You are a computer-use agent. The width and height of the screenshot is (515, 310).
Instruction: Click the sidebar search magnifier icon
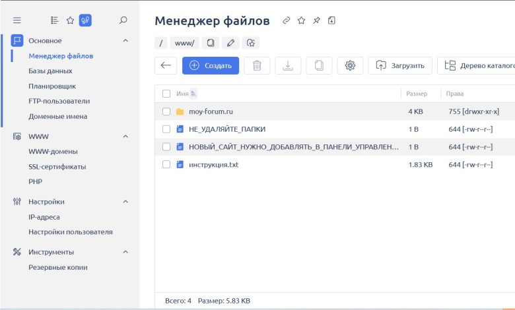click(x=123, y=20)
